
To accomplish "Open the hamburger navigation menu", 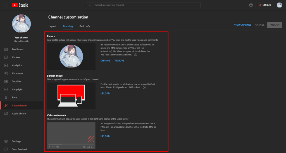I will click(x=6, y=5).
